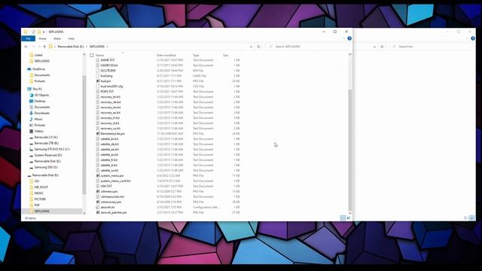Select the MUSIC folder under Removable Disk
This screenshot has height=271, width=482.
coord(36,193)
